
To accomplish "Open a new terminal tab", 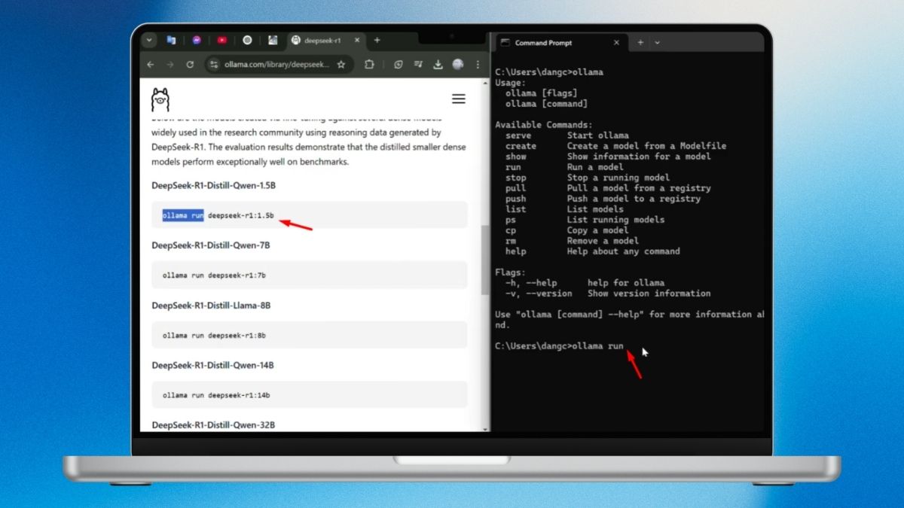I will pyautogui.click(x=640, y=43).
